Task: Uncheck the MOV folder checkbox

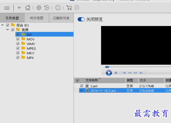Action: tap(18, 39)
